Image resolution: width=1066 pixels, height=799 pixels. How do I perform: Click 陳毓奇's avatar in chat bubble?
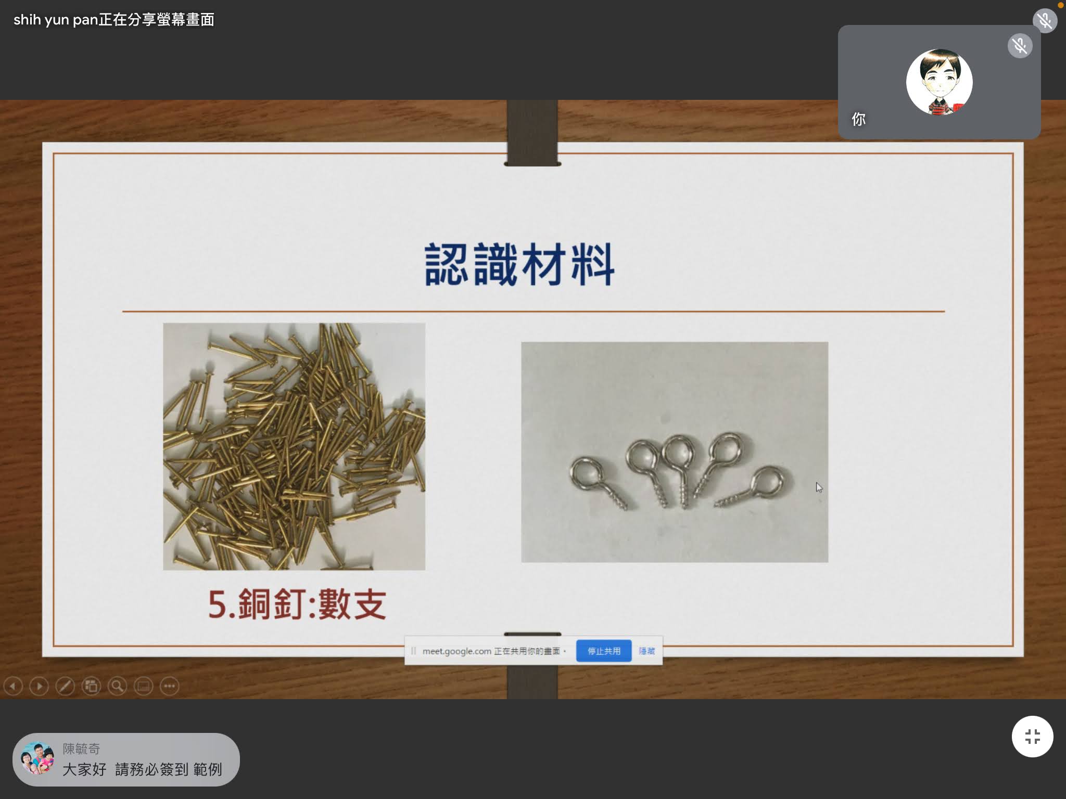[x=37, y=759]
